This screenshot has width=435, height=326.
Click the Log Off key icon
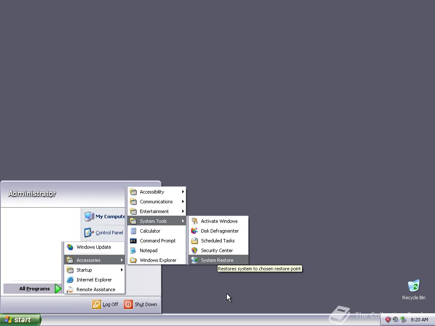point(96,304)
